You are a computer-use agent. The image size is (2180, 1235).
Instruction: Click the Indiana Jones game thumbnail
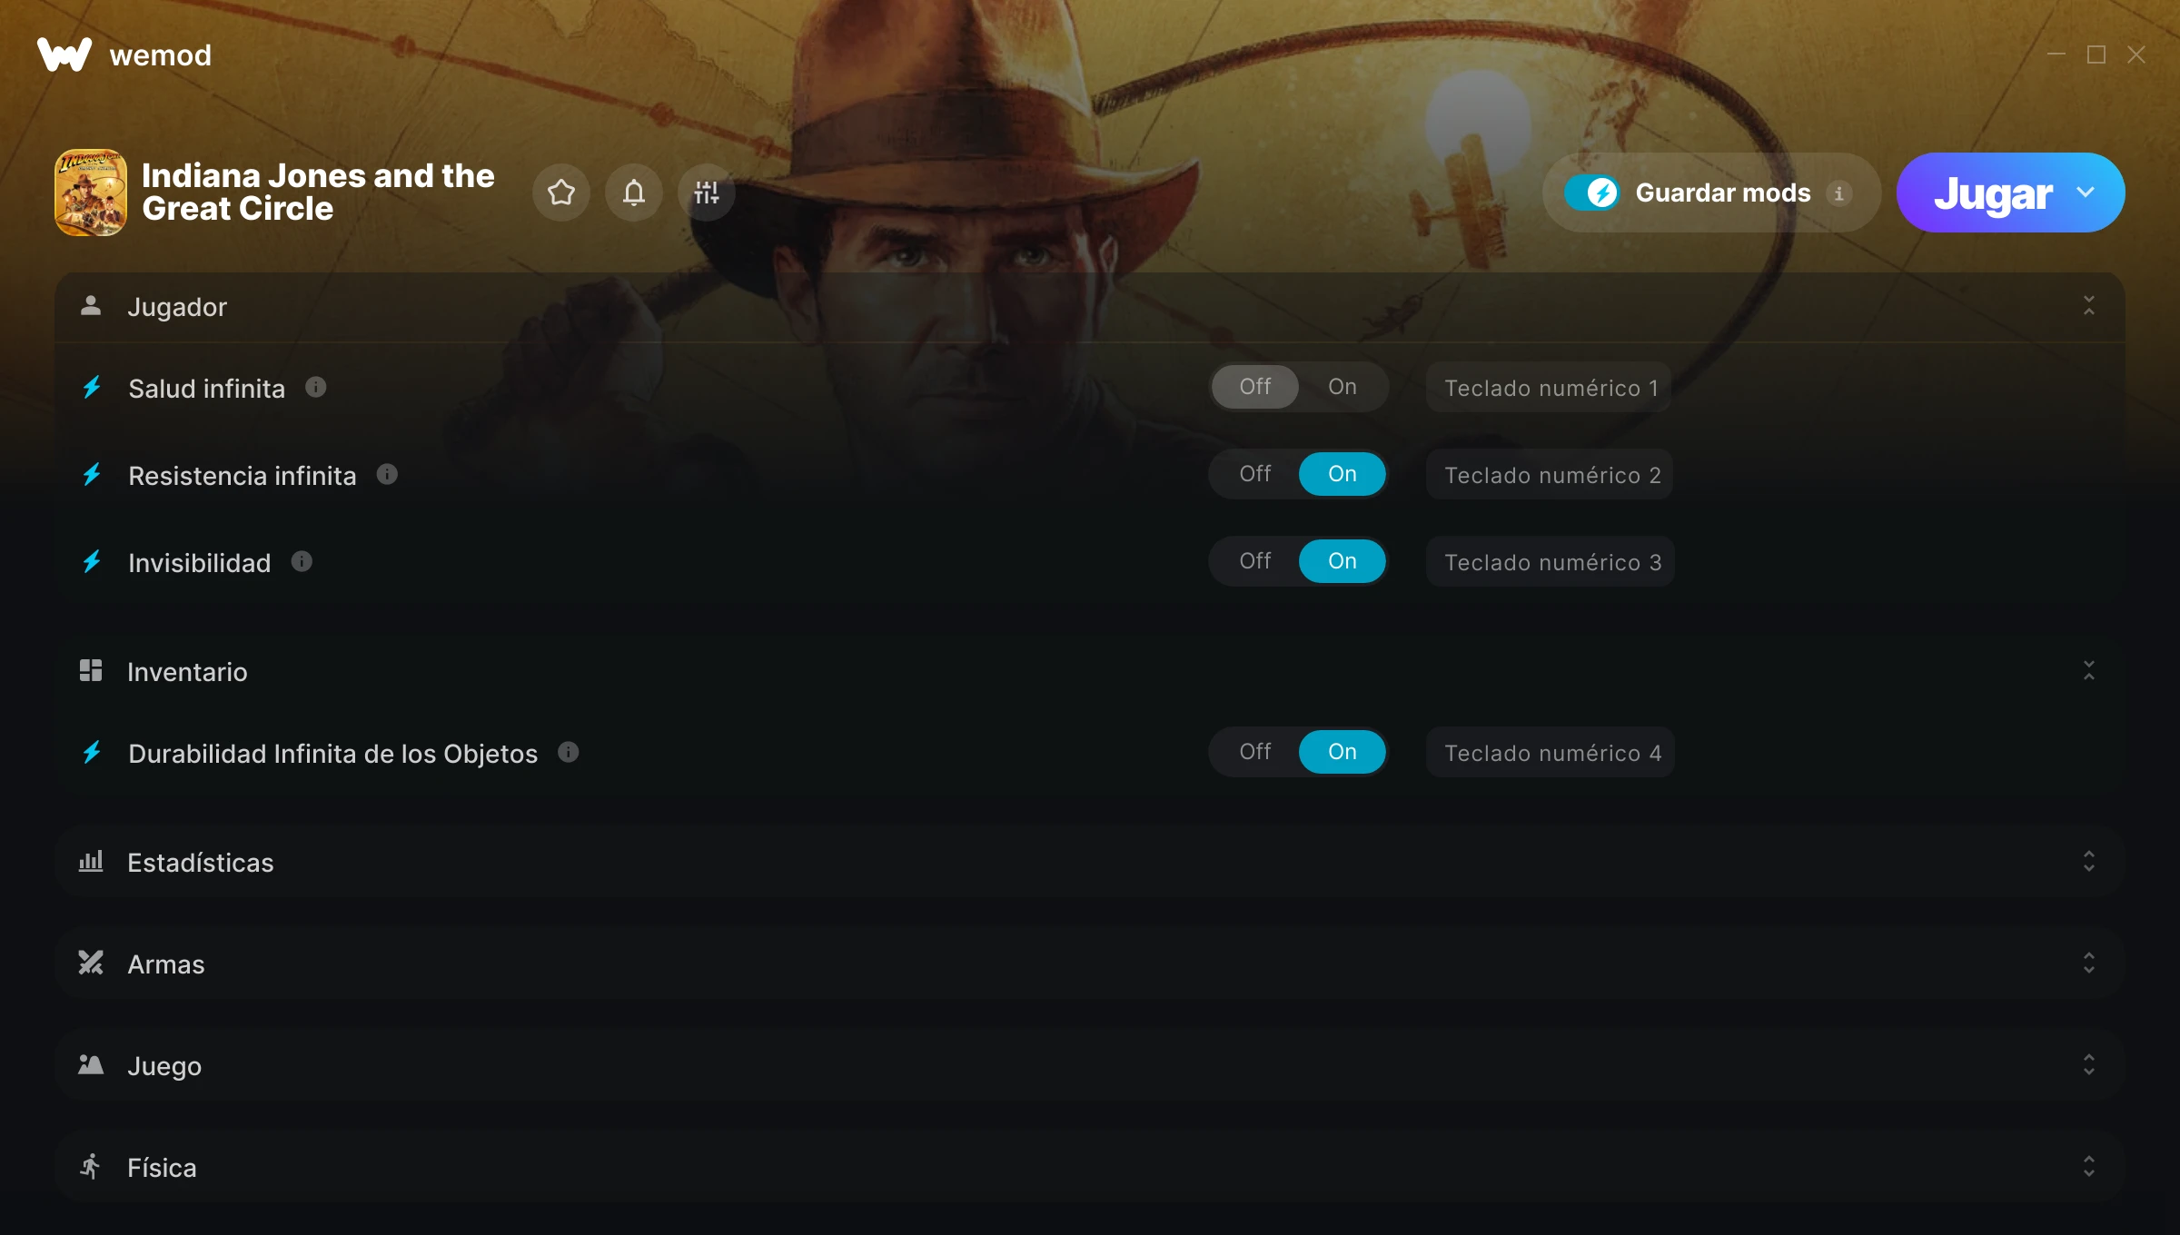[91, 193]
